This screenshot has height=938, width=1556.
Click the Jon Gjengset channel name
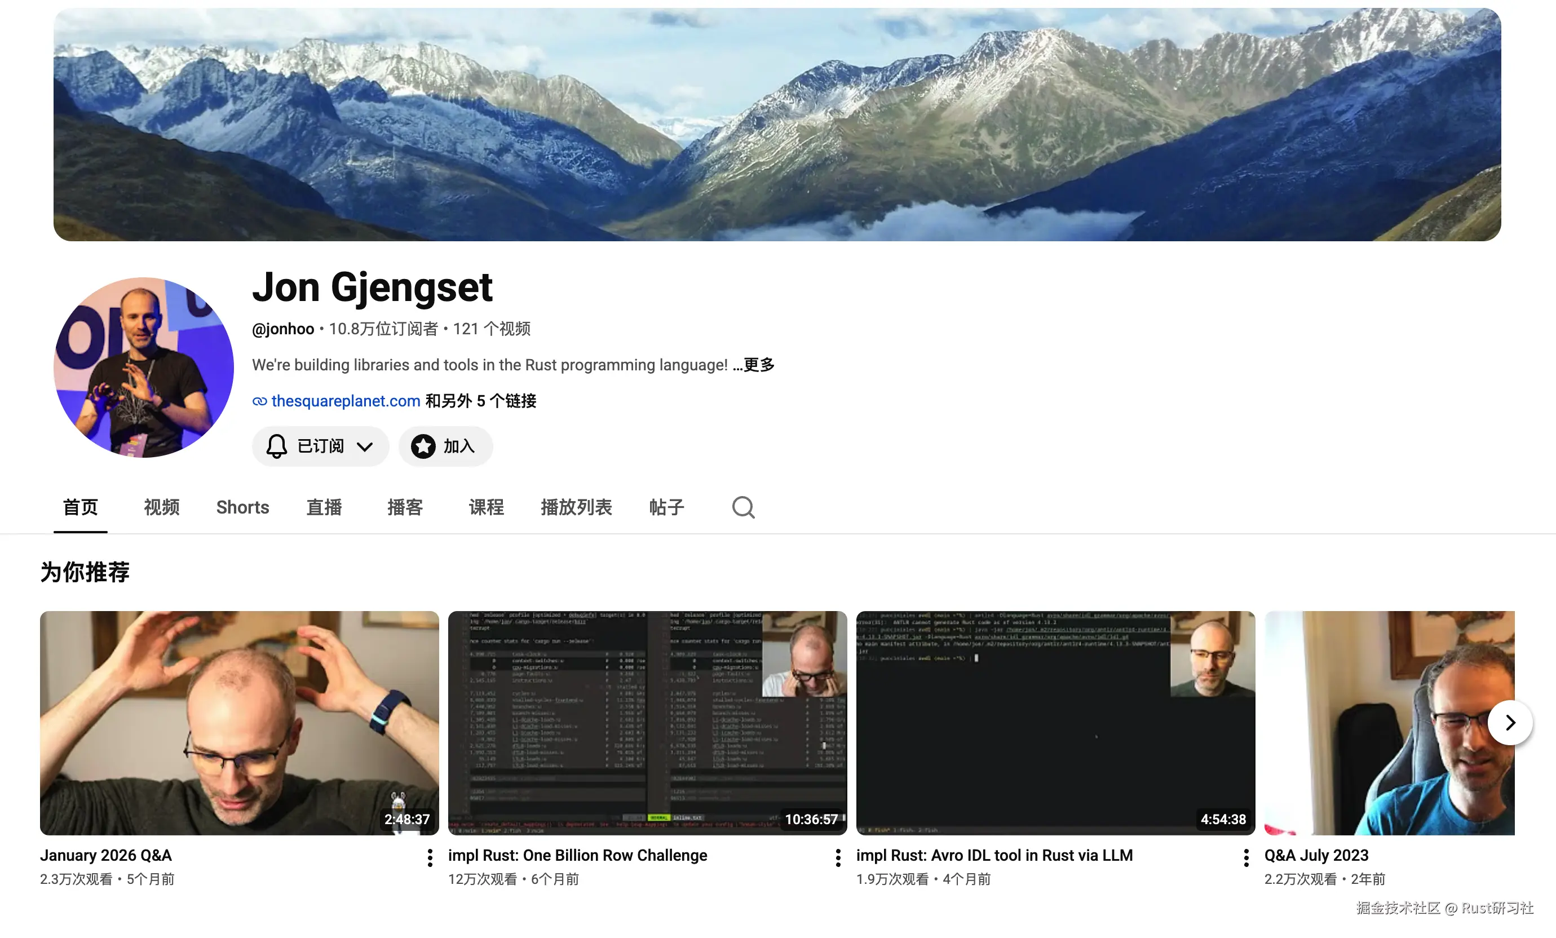pos(372,288)
